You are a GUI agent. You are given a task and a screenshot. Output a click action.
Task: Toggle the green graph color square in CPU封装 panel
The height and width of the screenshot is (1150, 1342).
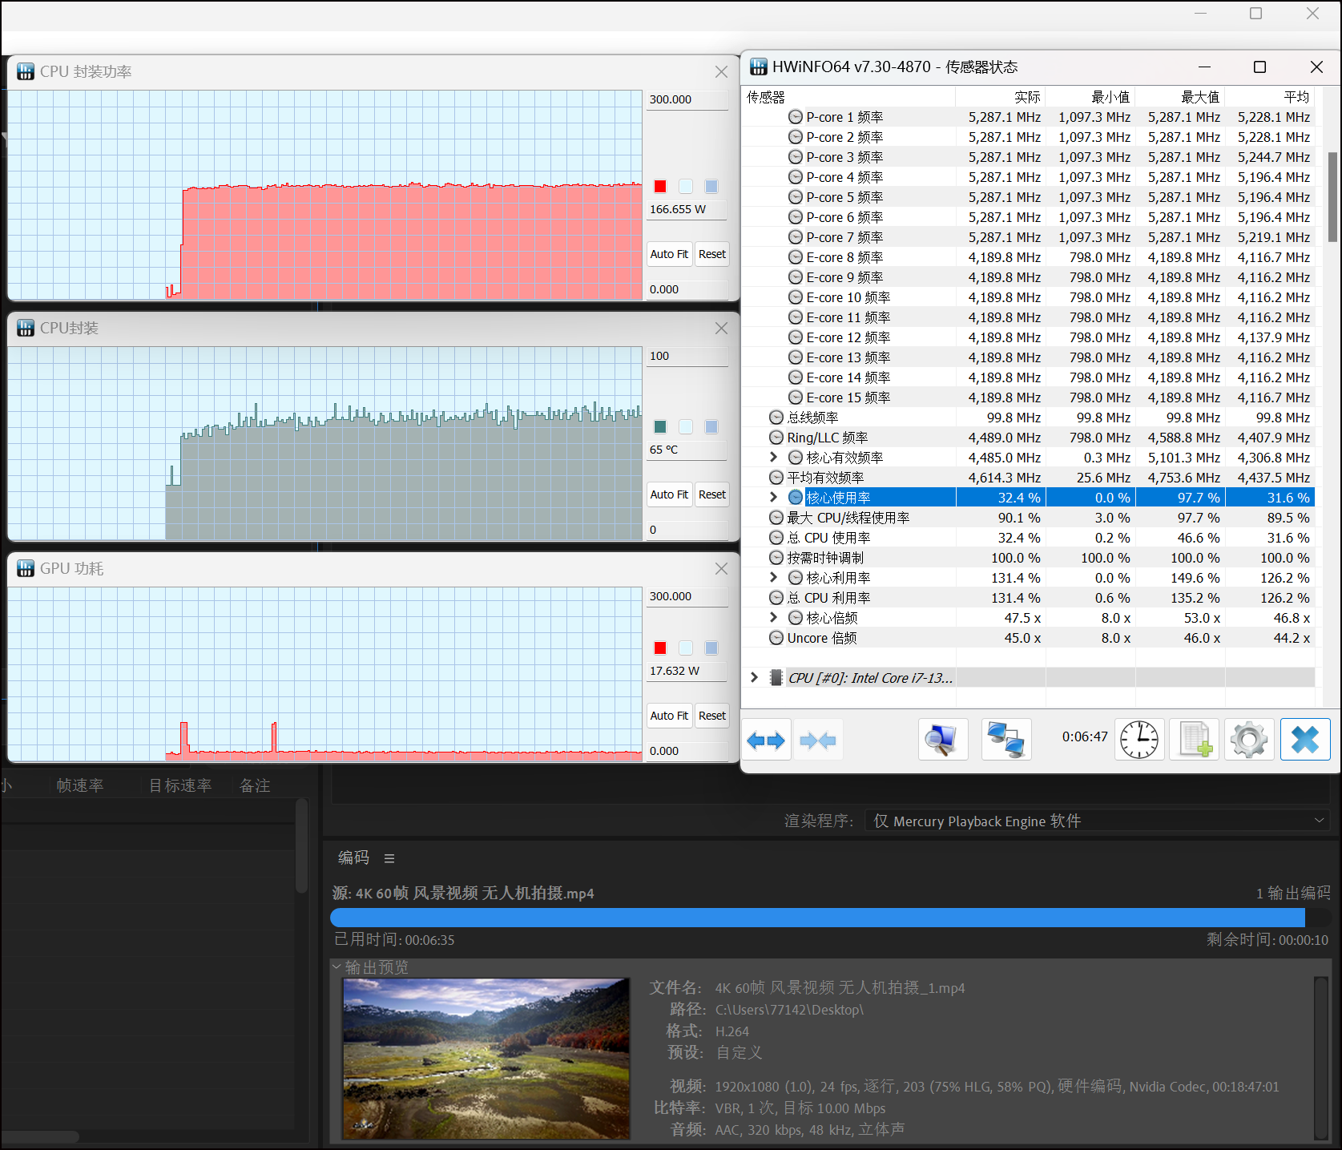point(659,426)
